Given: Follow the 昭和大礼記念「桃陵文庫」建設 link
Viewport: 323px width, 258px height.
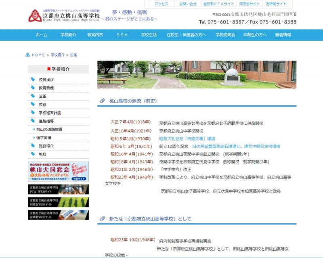Looking at the screenshot, I should coord(187,138).
